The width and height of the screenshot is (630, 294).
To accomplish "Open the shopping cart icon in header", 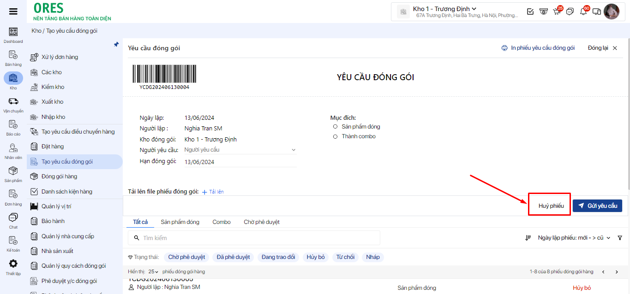I will (x=557, y=12).
